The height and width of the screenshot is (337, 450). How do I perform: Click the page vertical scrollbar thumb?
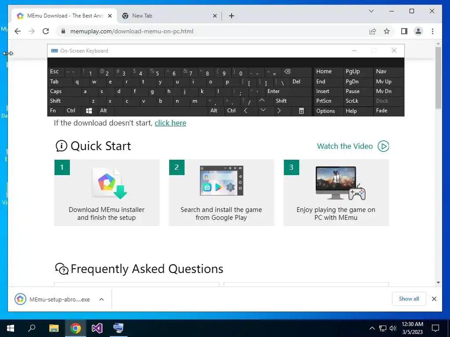point(438,78)
